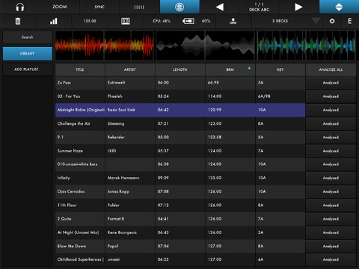Viewport: 359px width, 269px height.
Task: Click artist Basic Soul Unit
Action: 121,110
